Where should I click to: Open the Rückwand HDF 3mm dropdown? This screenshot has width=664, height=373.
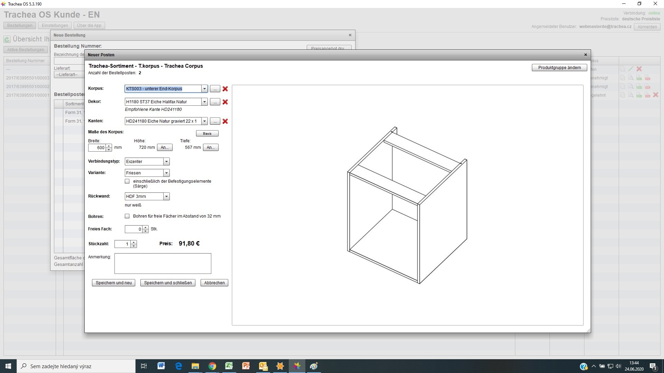click(166, 197)
